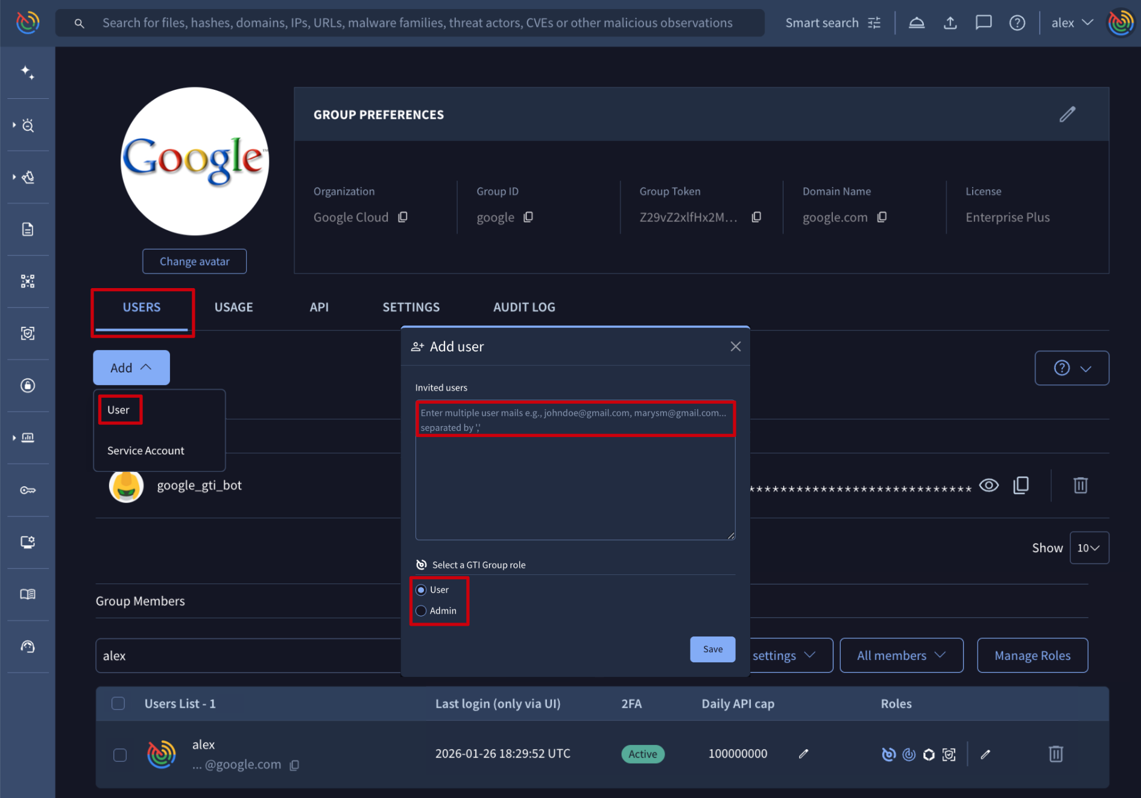Open the settings dropdown near Group Members
This screenshot has width=1141, height=798.
click(791, 655)
